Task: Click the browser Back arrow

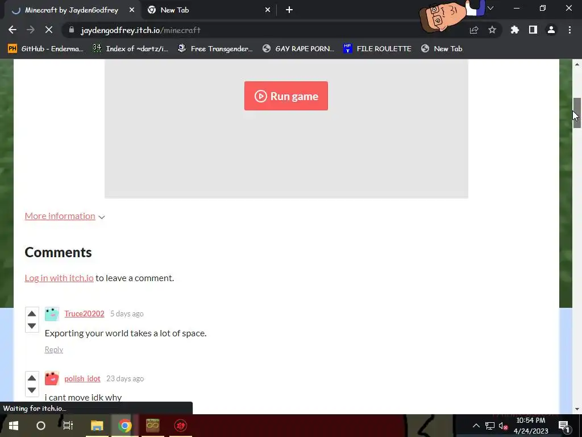Action: click(x=13, y=30)
